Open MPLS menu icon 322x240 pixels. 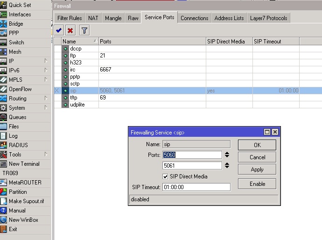(x=3, y=80)
